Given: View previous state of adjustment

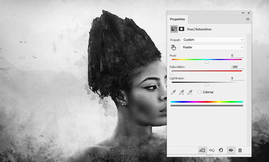Looking at the screenshot, I should click(212, 150).
